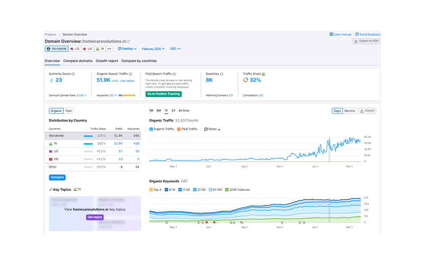The width and height of the screenshot is (424, 265).
Task: Click the US flag in distribution table
Action: [x=50, y=152]
